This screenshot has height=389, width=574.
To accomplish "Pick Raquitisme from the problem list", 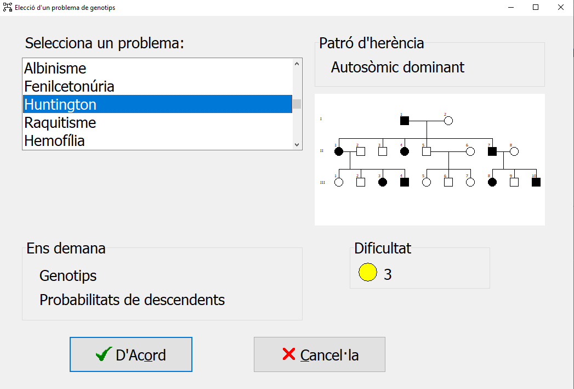I will click(x=60, y=123).
